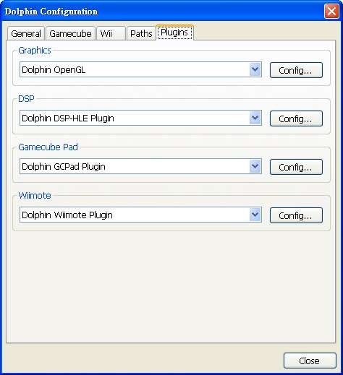Open Config for the Wiimote plugin
Image resolution: width=343 pixels, height=375 pixels.
296,215
